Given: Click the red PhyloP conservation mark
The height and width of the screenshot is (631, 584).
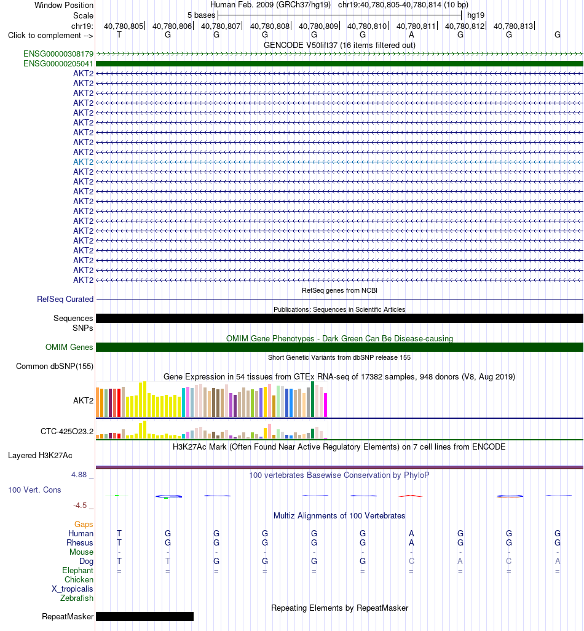Looking at the screenshot, I should pos(411,496).
